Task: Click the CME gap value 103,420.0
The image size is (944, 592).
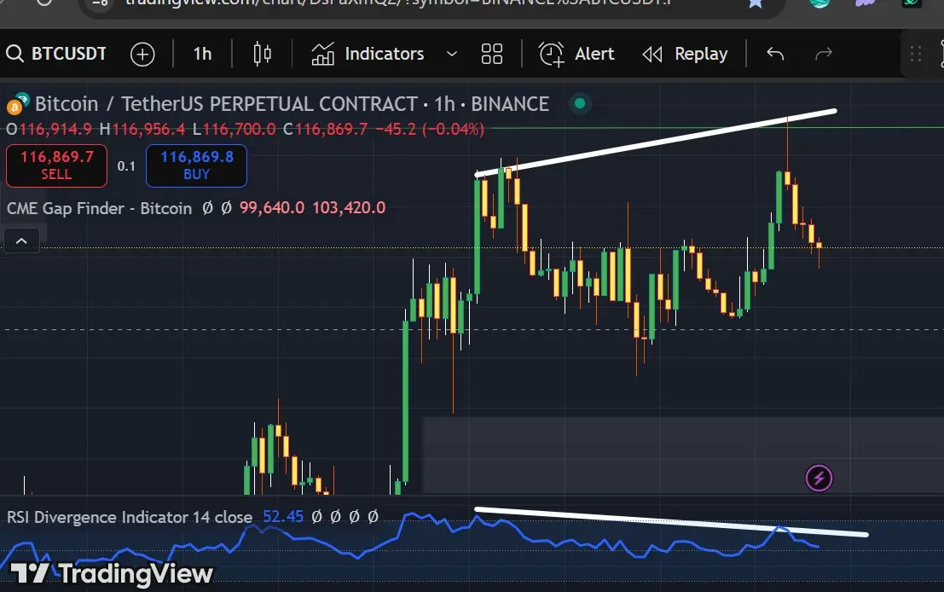Action: 349,208
